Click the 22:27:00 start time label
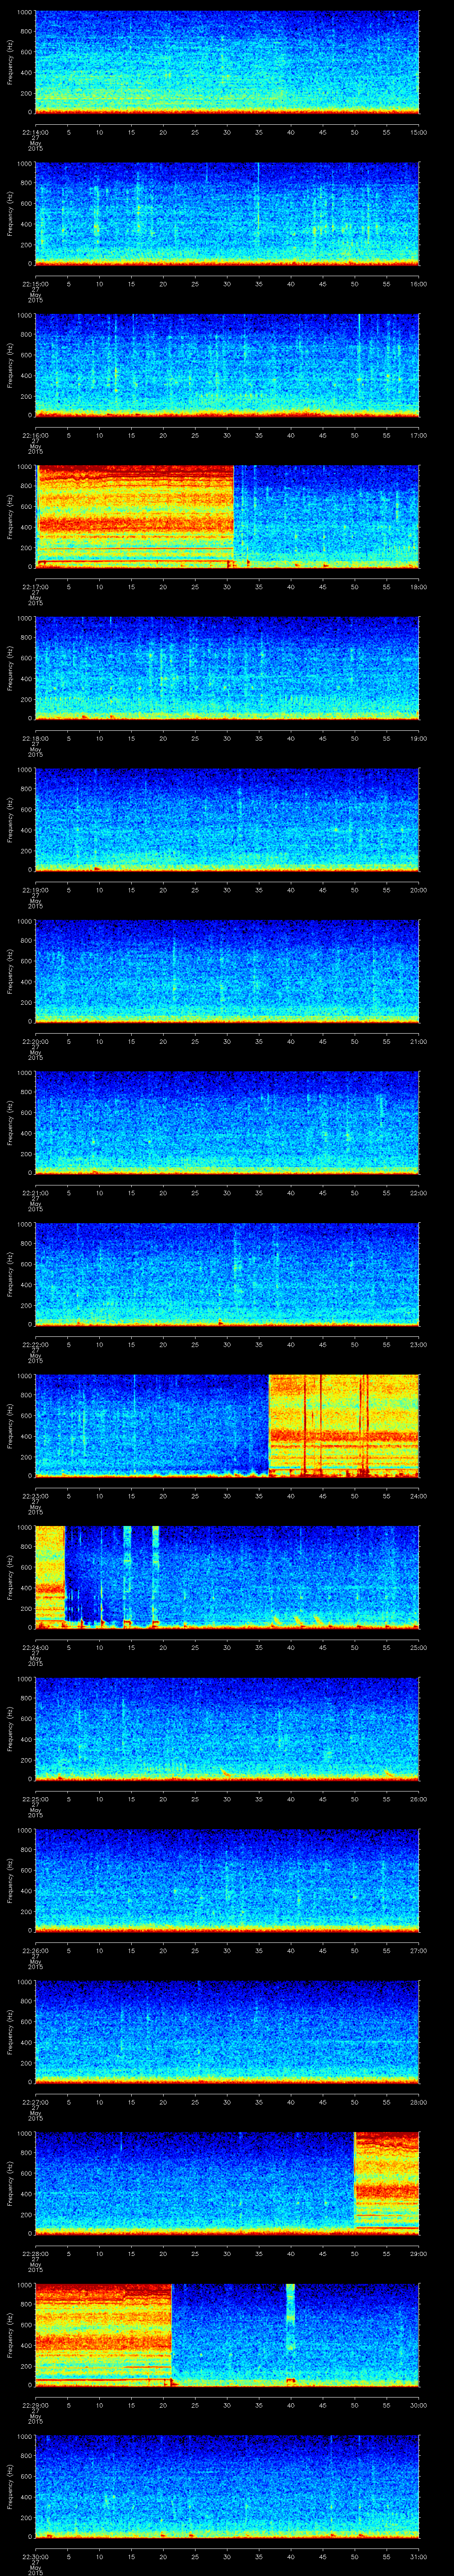The height and width of the screenshot is (2576, 454). 35,2101
